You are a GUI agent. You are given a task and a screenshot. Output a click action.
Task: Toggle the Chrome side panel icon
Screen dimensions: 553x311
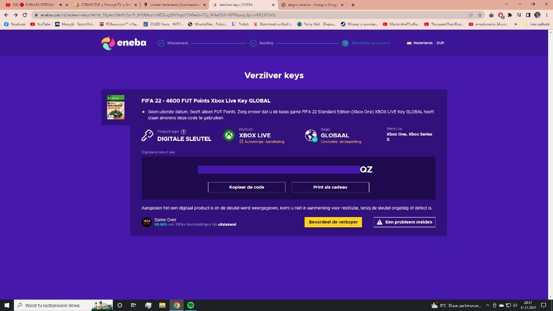[x=528, y=15]
